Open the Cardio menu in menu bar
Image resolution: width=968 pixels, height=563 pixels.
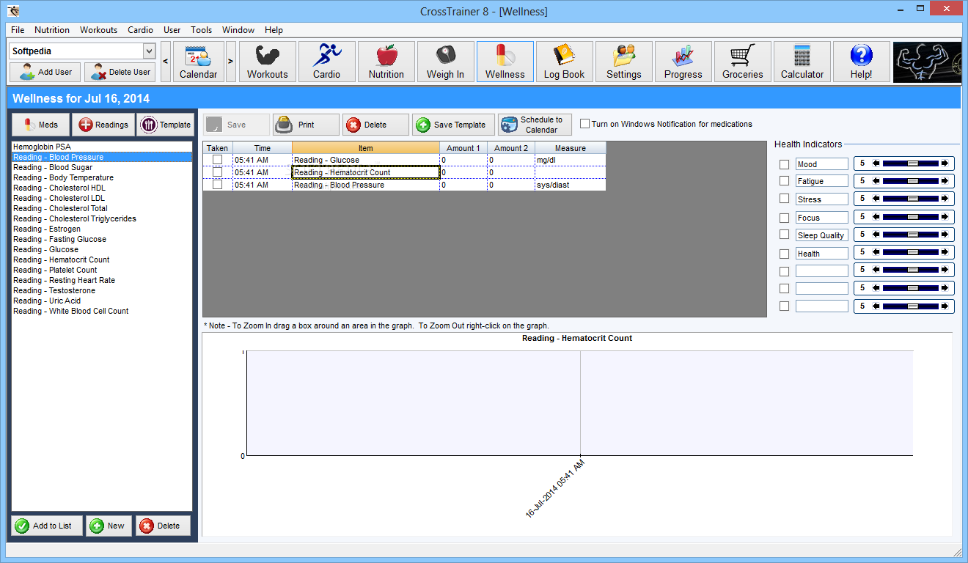(140, 30)
